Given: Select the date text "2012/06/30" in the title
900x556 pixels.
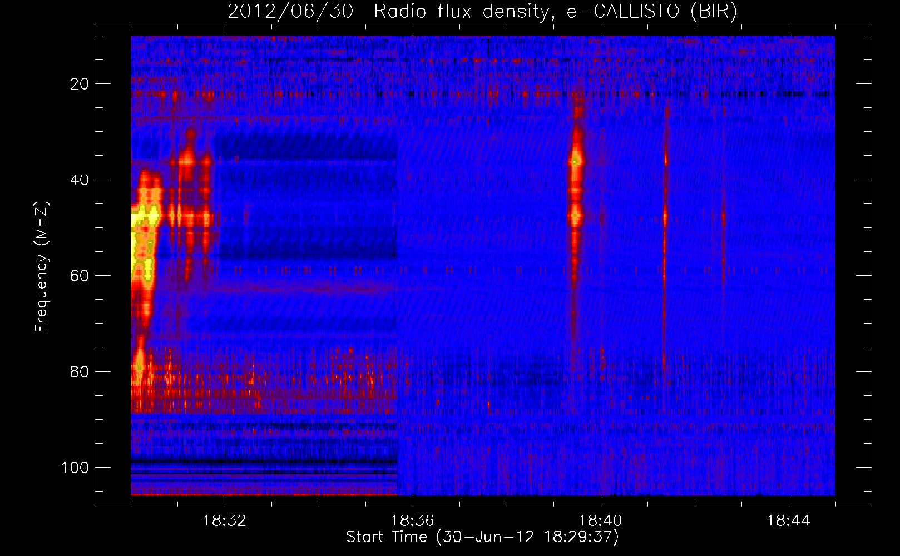Looking at the screenshot, I should coord(290,12).
